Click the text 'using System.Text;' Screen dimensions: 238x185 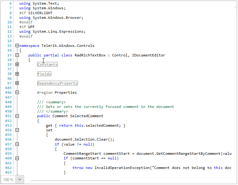tap(39, 3)
